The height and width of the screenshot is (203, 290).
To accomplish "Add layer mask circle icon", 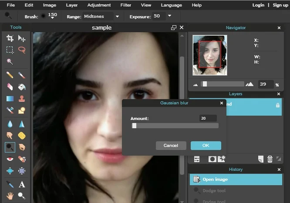I will [212, 159].
